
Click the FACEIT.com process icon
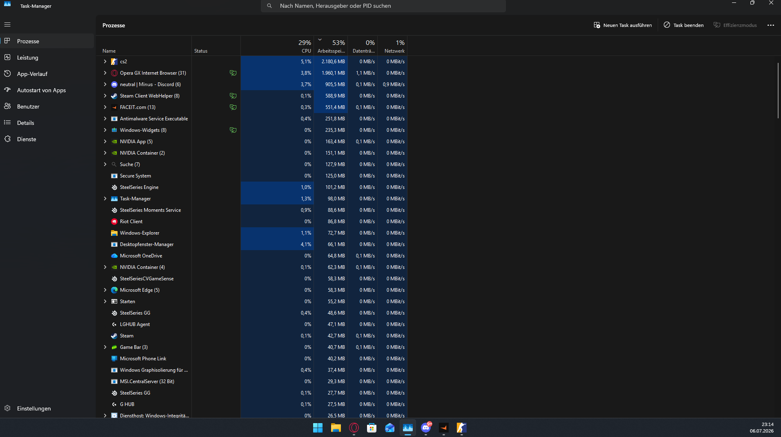tap(114, 107)
